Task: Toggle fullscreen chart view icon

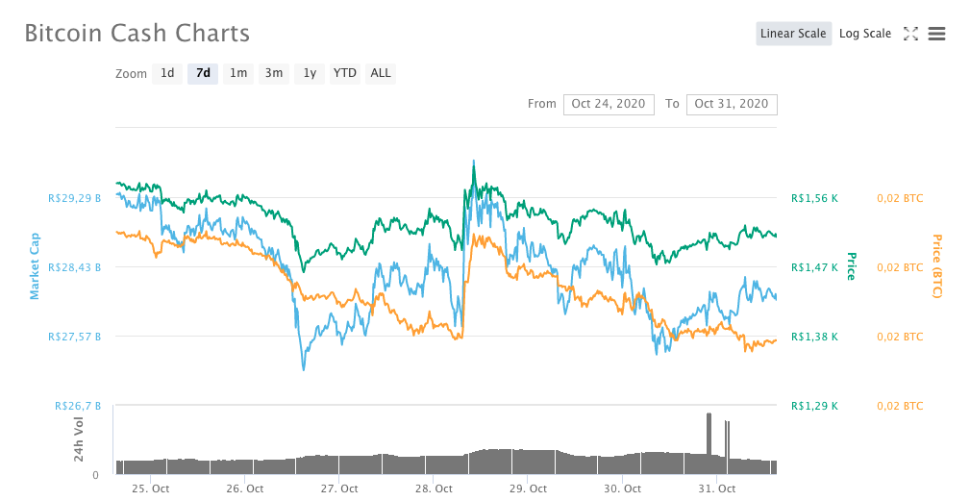Action: coord(910,34)
